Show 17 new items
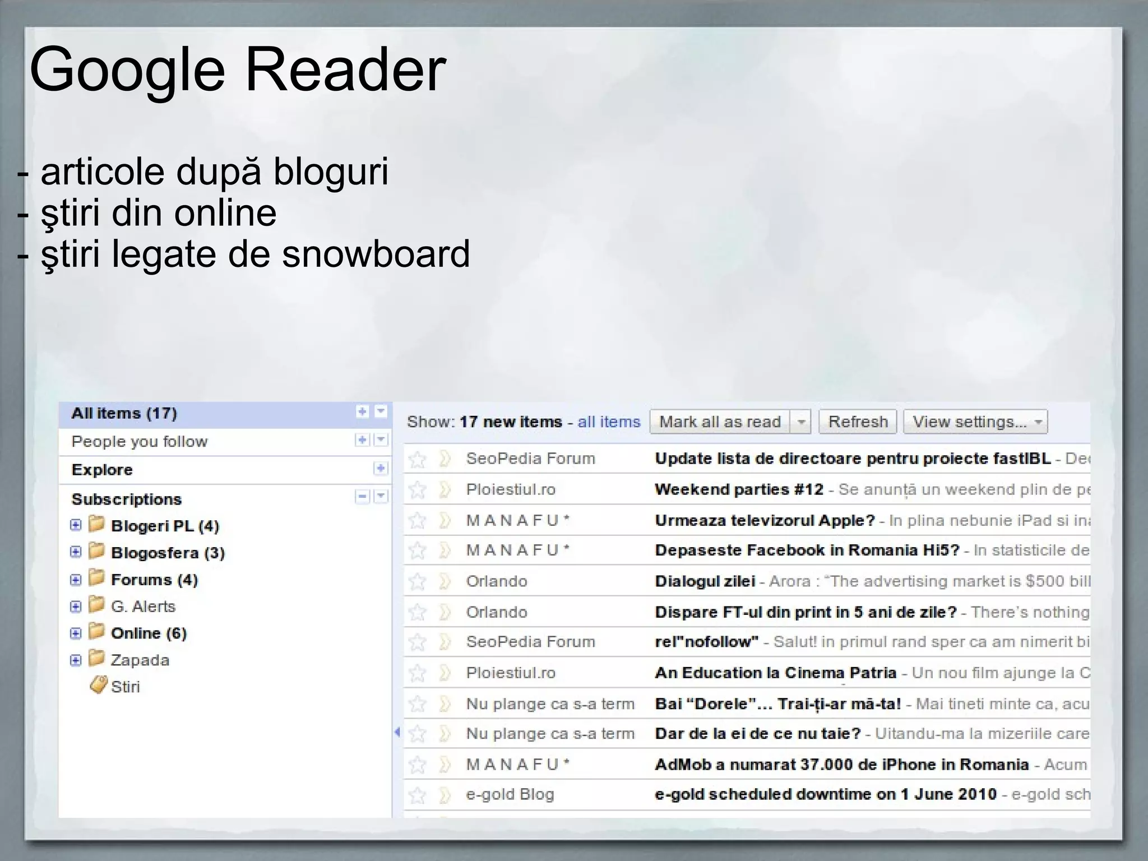 [511, 422]
